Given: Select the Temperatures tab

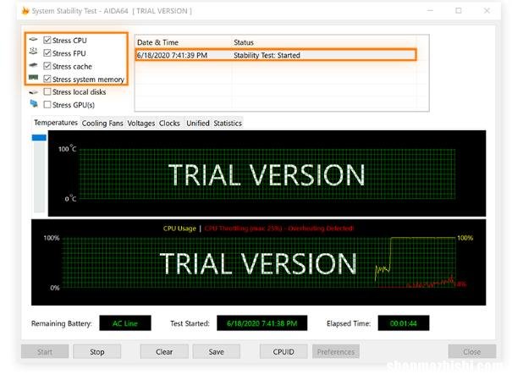Looking at the screenshot, I should click(x=56, y=123).
